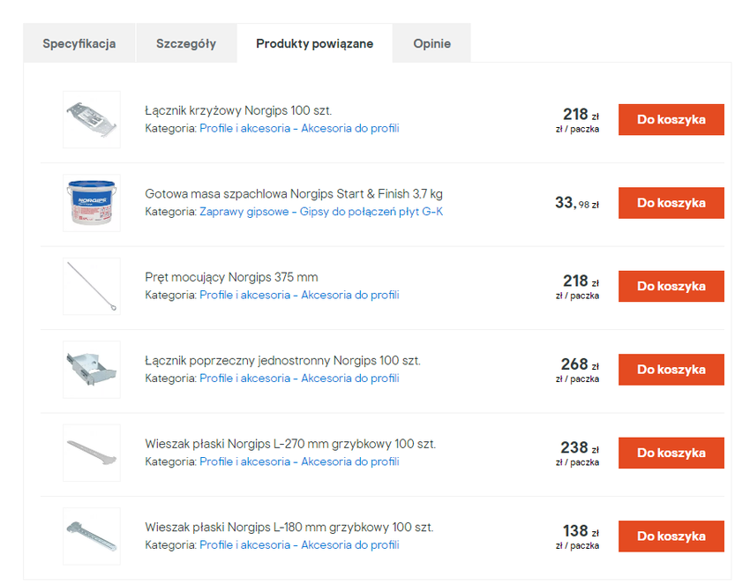Add Łącznik poprzeczny jednostronny to cart
The width and height of the screenshot is (750, 585).
pos(671,370)
